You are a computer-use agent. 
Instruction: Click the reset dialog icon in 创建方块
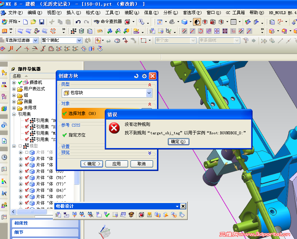coord(136,76)
